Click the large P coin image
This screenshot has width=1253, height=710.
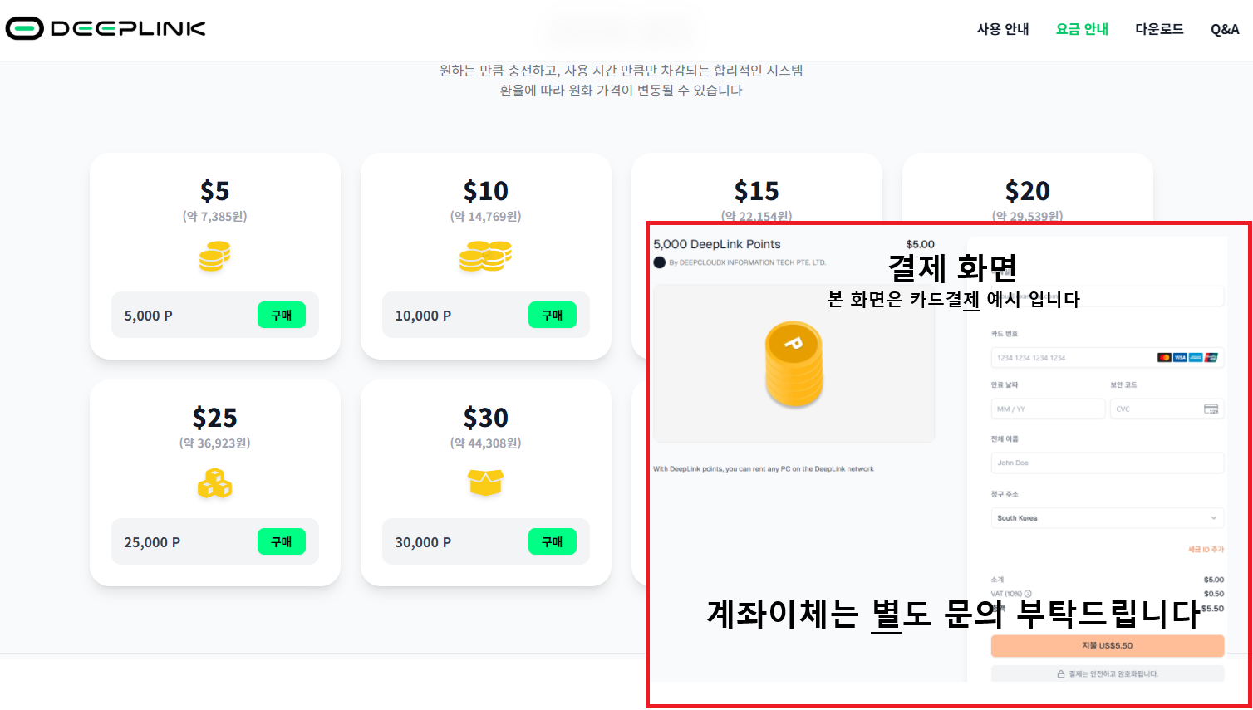pyautogui.click(x=794, y=364)
